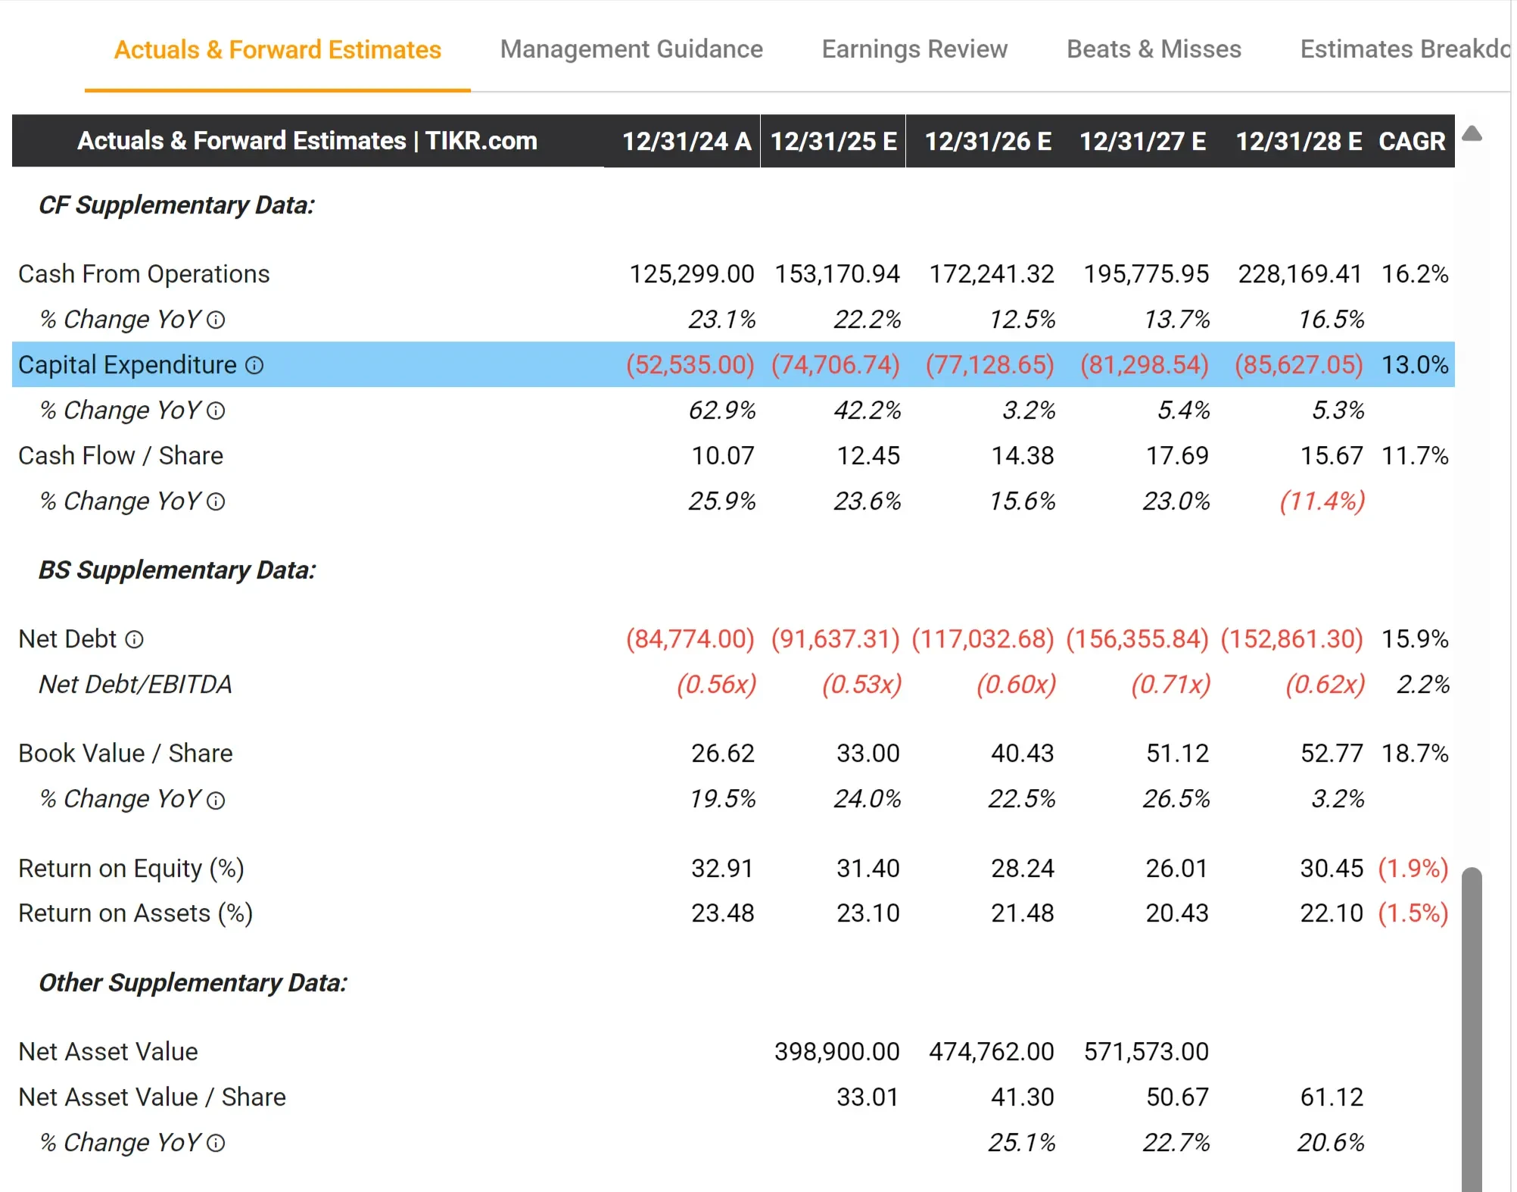This screenshot has height=1192, width=1517.
Task: Switch to Earnings Review tab
Action: tap(914, 49)
